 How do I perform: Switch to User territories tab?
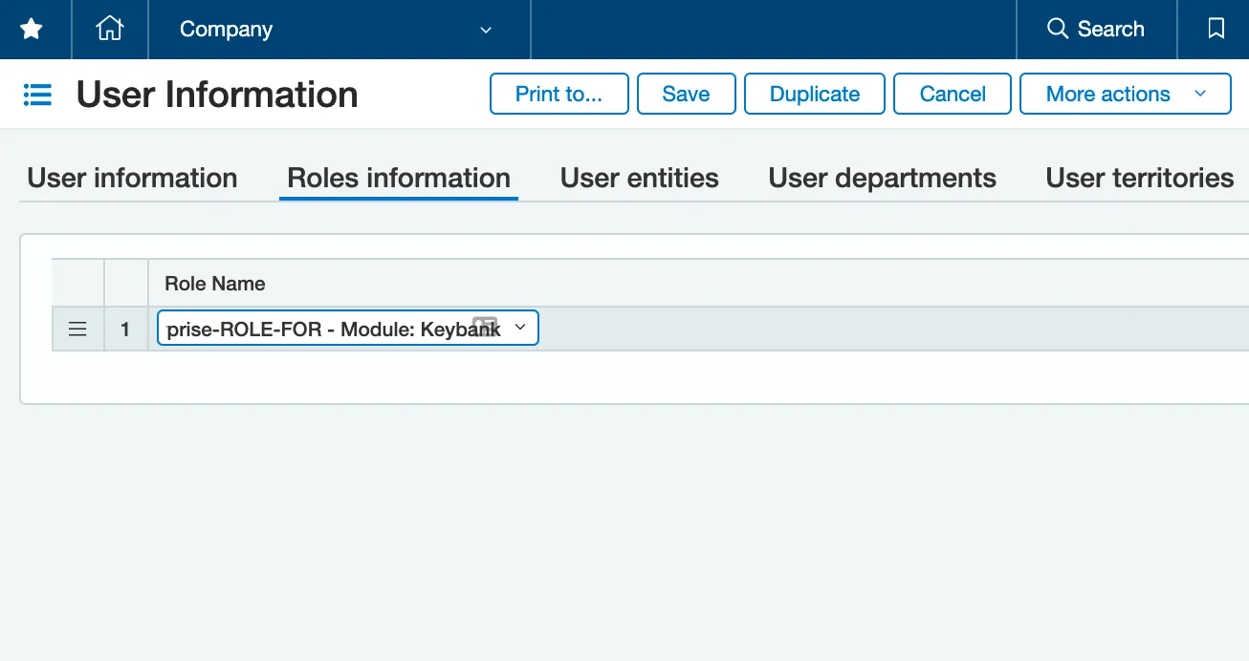[1139, 178]
